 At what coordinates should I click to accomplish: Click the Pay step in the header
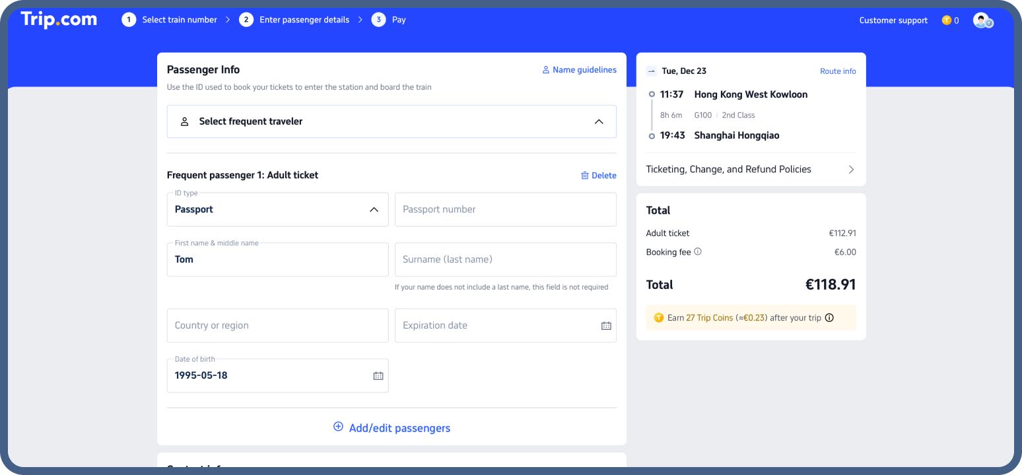389,20
